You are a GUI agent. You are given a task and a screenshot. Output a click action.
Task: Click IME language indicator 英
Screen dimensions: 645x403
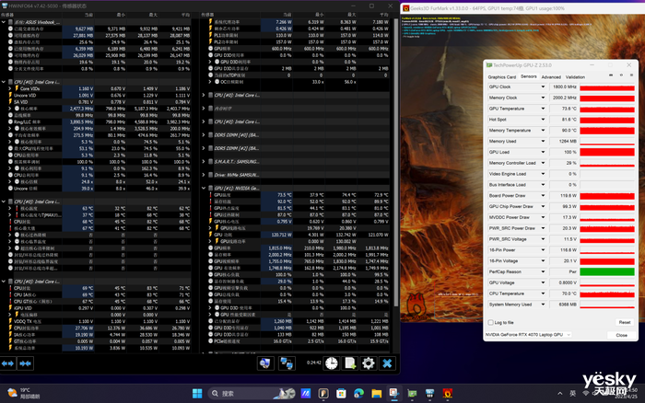pos(572,394)
